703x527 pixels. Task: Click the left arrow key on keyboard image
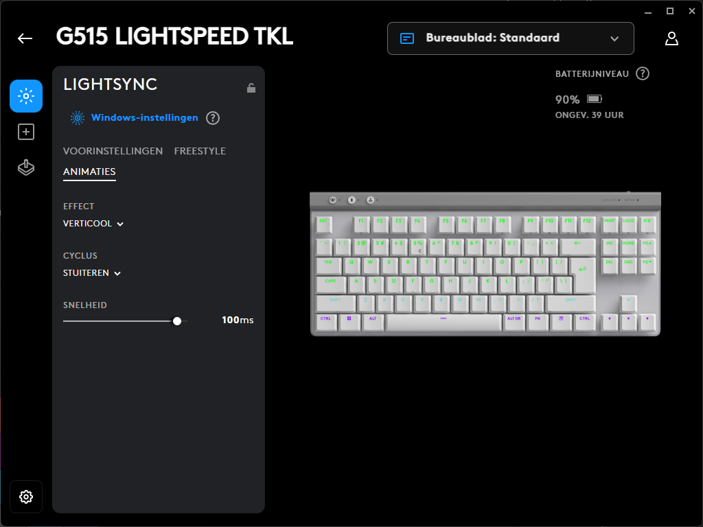coord(610,321)
